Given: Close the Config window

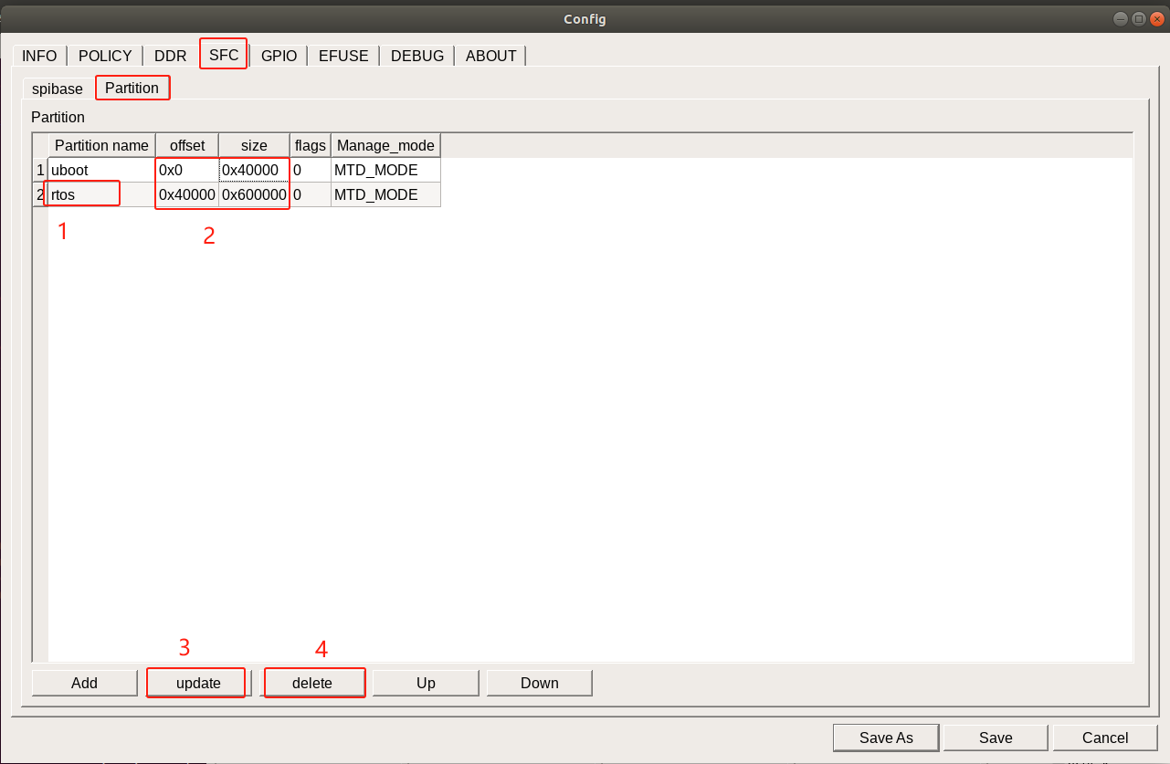Looking at the screenshot, I should (1156, 19).
